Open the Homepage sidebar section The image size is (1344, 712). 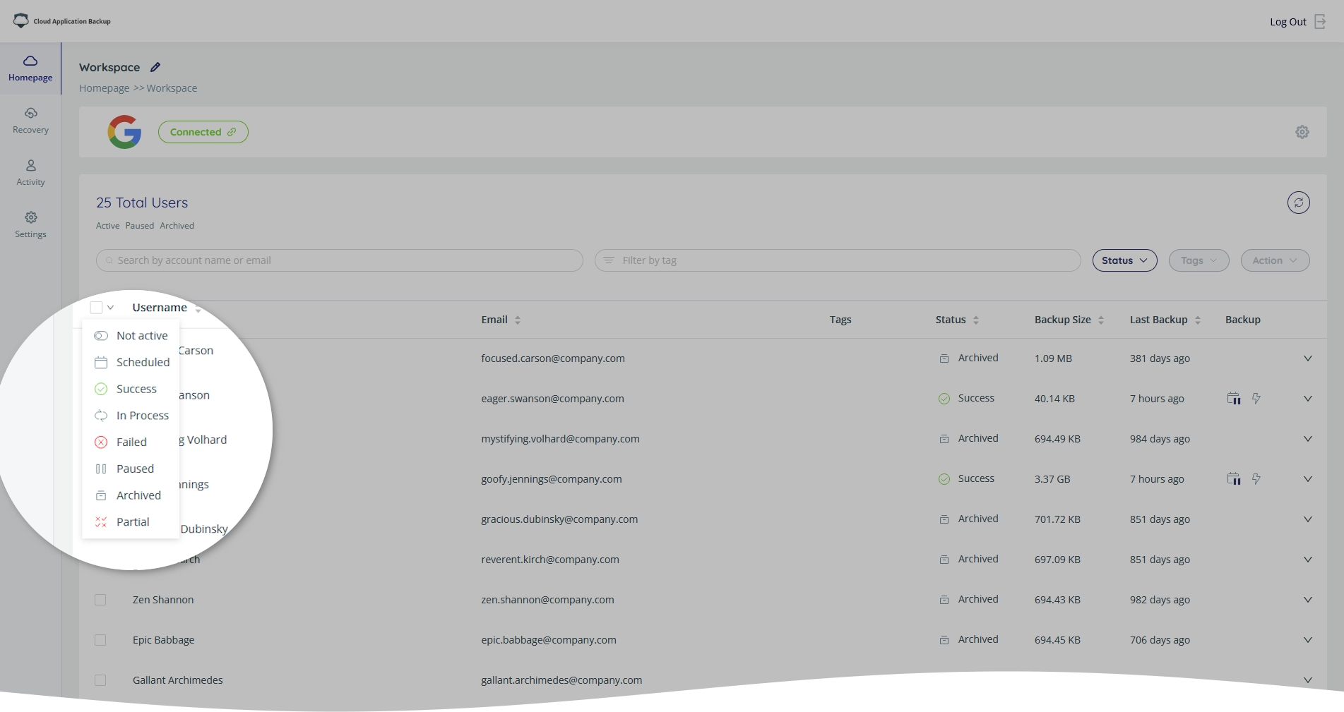coord(30,68)
